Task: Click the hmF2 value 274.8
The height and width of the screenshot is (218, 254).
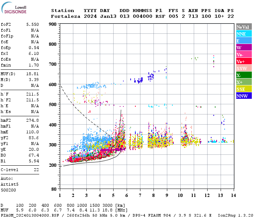Action: (x=33, y=120)
